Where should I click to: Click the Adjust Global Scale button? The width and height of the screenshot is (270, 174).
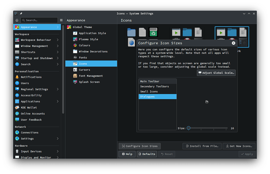point(216,73)
